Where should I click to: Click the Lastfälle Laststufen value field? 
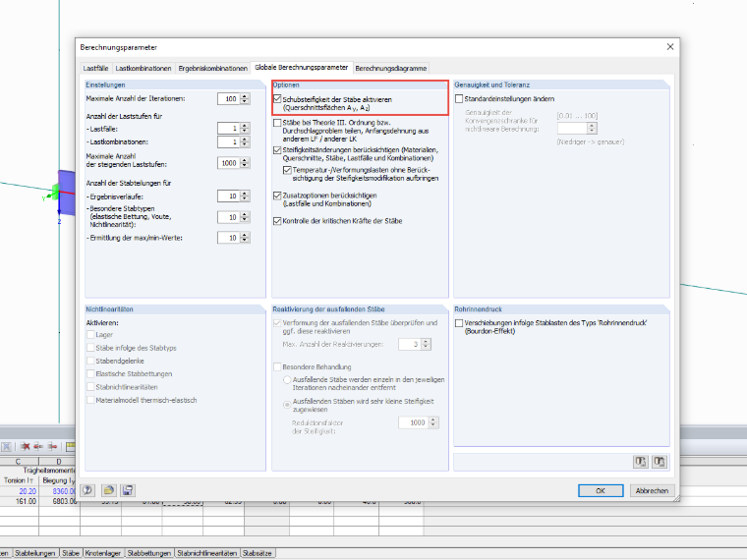(229, 128)
